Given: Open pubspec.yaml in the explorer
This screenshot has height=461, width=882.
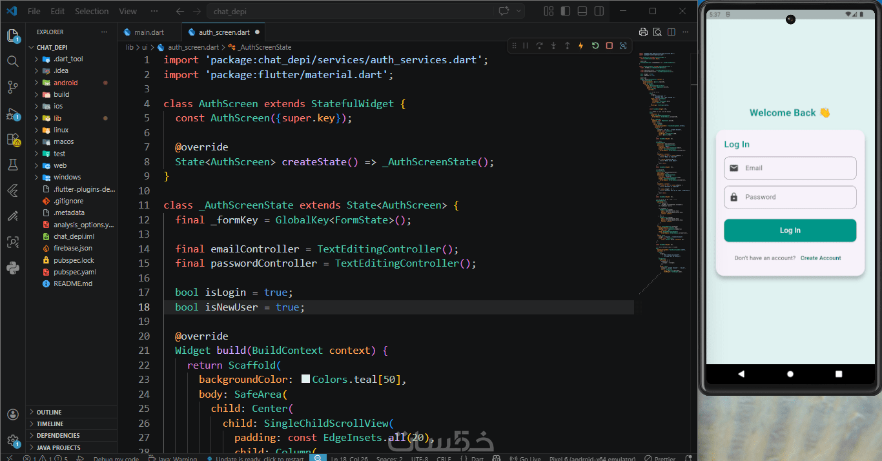Looking at the screenshot, I should (x=72, y=272).
